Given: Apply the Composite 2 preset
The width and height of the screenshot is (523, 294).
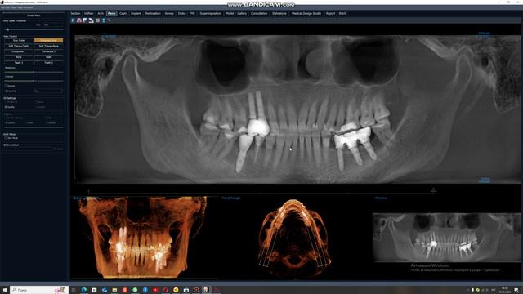Looking at the screenshot, I should 48,51.
